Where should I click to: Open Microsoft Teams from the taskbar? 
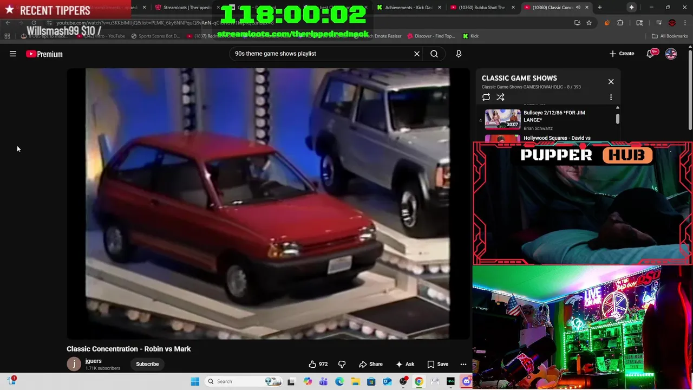point(323,381)
